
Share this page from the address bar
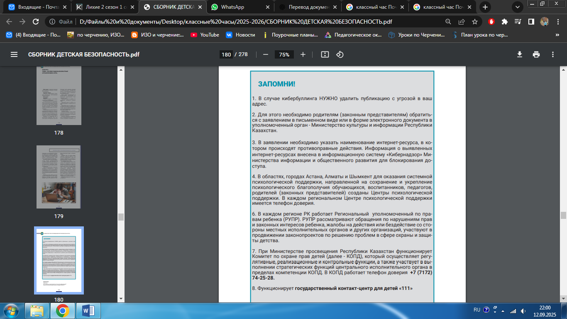click(461, 22)
